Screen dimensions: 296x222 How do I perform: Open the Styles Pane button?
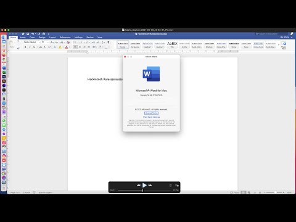click(x=284, y=45)
